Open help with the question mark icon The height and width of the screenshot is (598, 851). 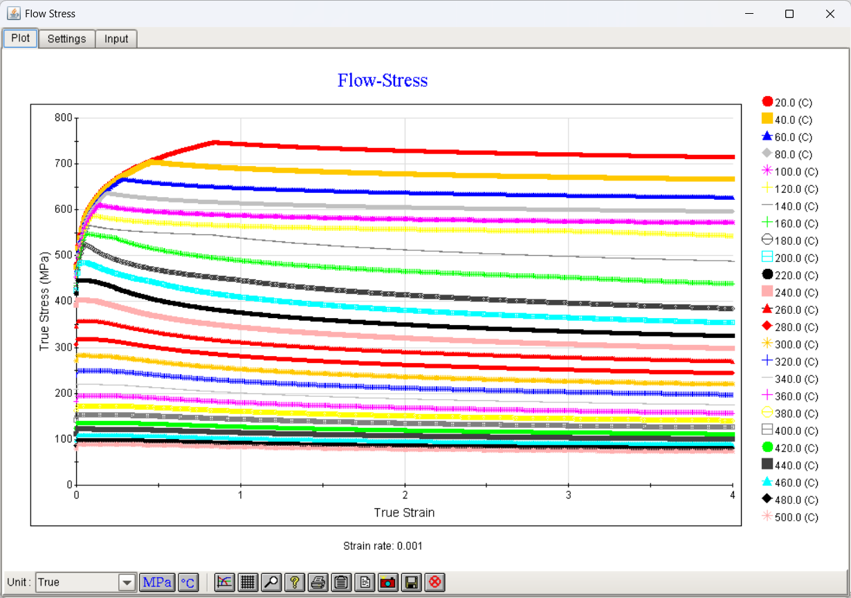295,582
